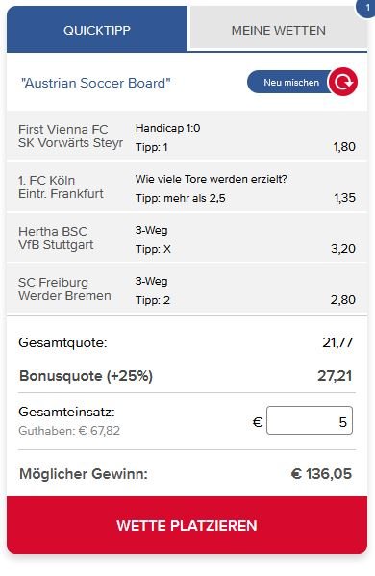Click the notification badge showing 1
The height and width of the screenshot is (576, 375).
pyautogui.click(x=366, y=8)
